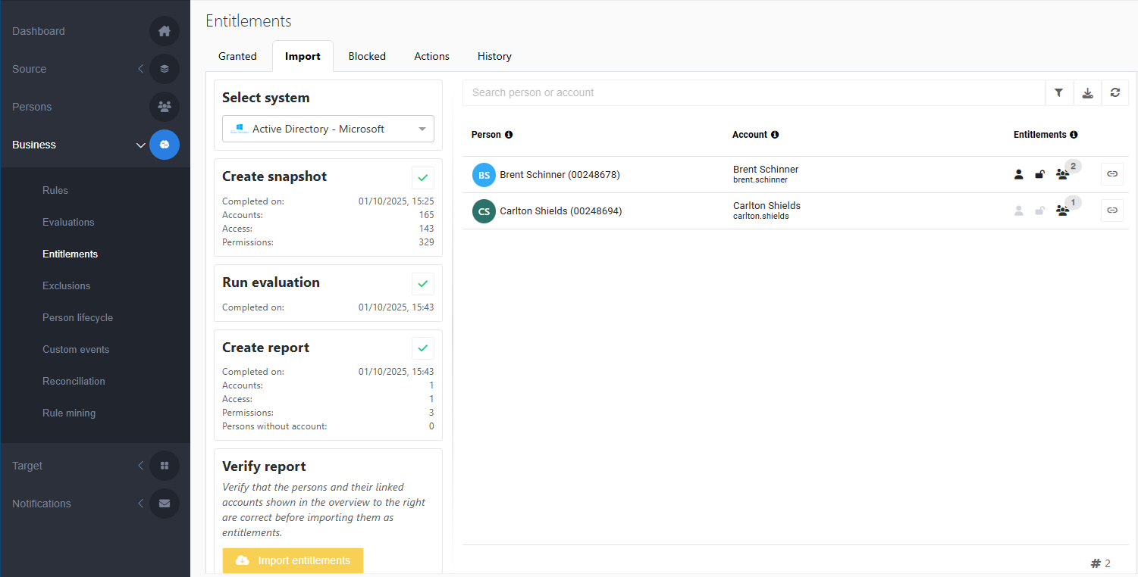
Task: Click info icon next to Entitlements header
Action: [x=1074, y=135]
